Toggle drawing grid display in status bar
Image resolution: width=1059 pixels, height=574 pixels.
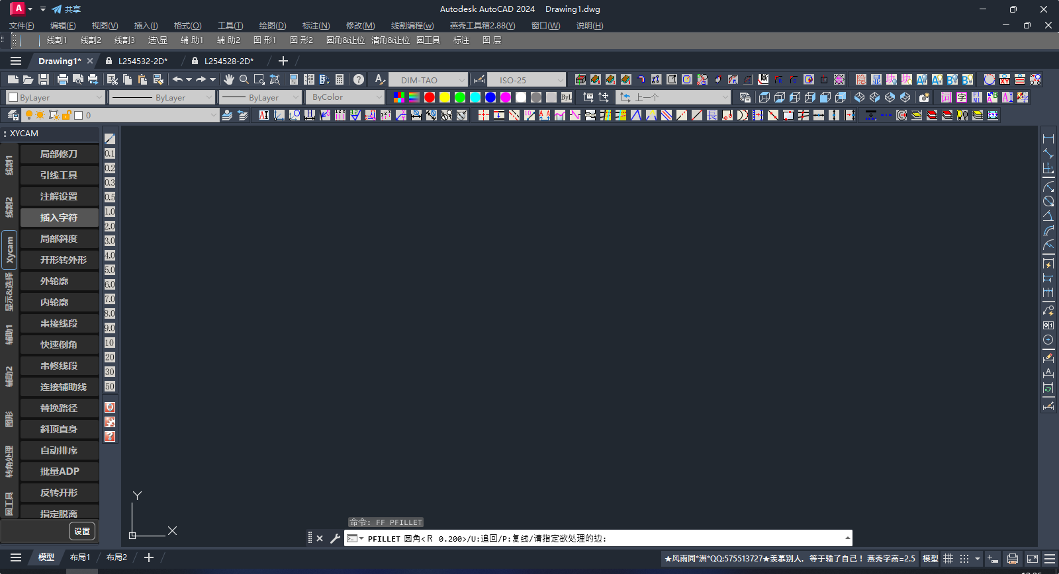(948, 559)
